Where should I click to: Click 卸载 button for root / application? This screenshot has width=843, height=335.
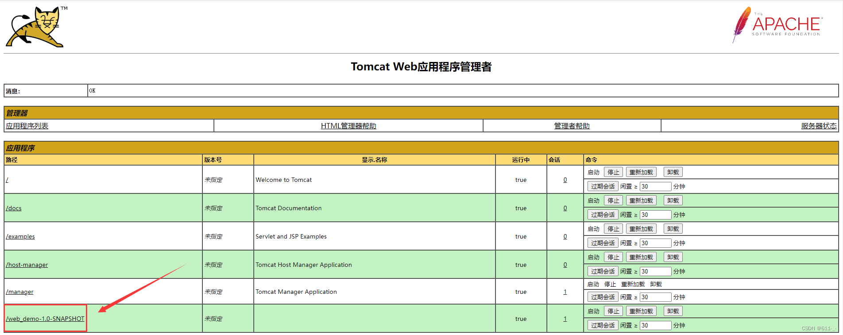pos(673,172)
